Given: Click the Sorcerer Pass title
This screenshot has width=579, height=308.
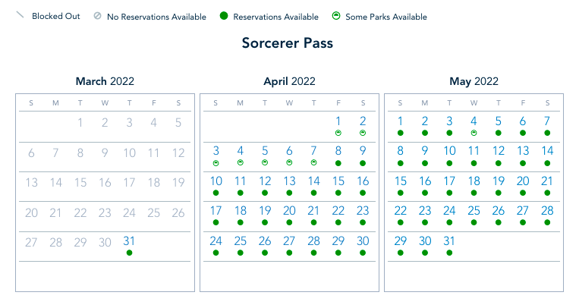Looking at the screenshot, I should click(x=288, y=43).
